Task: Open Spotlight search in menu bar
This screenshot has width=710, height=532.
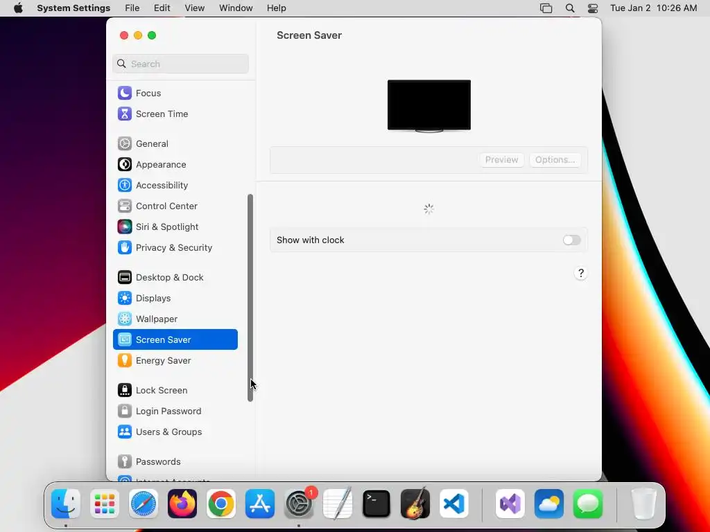Action: point(570,8)
